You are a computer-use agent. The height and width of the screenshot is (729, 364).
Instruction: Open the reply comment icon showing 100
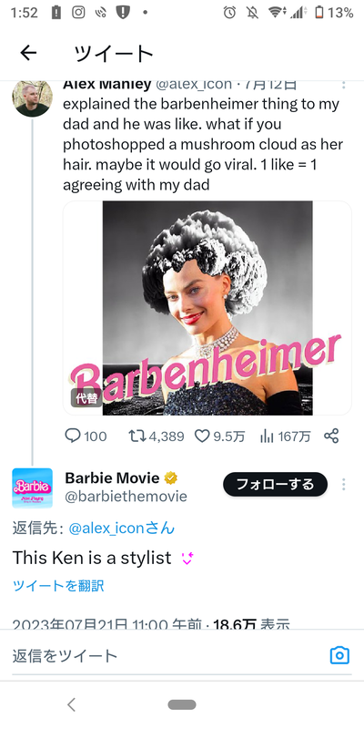pos(73,436)
